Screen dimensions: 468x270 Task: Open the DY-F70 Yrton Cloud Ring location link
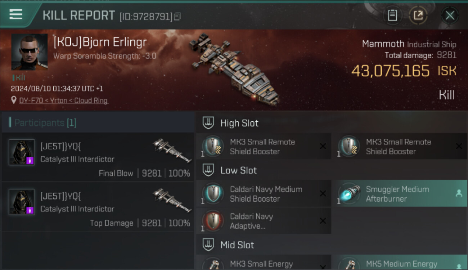[64, 101]
